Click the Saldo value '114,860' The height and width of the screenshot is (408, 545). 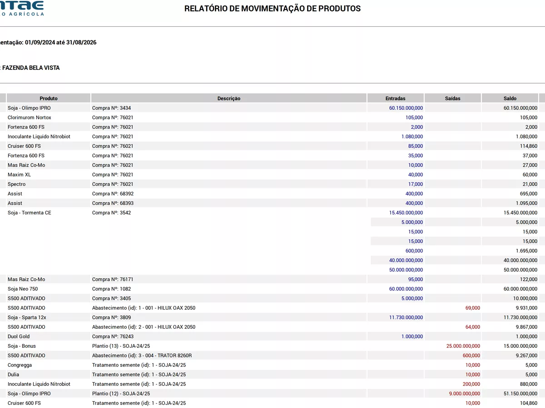tap(529, 146)
